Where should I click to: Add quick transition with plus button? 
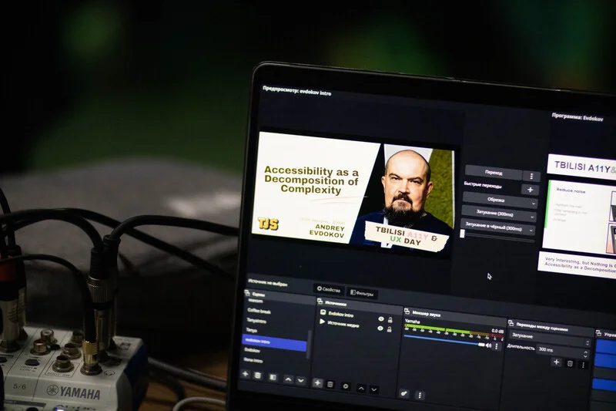(x=530, y=190)
